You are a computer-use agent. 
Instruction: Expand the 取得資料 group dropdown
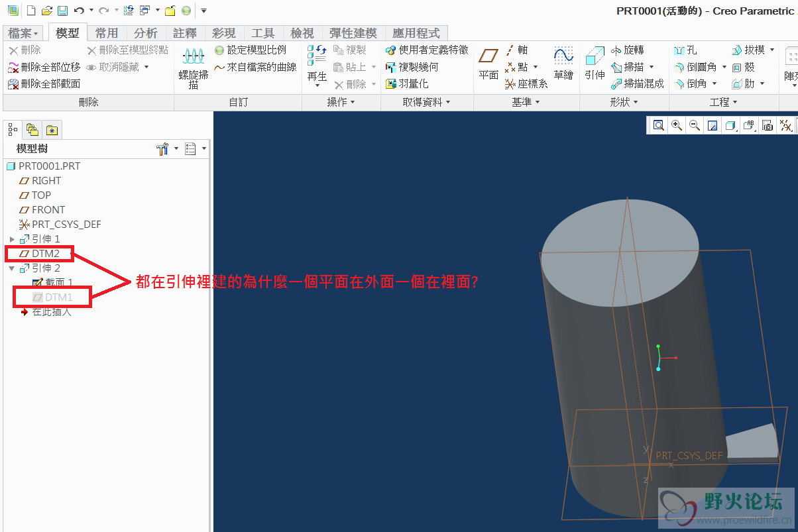[x=427, y=103]
